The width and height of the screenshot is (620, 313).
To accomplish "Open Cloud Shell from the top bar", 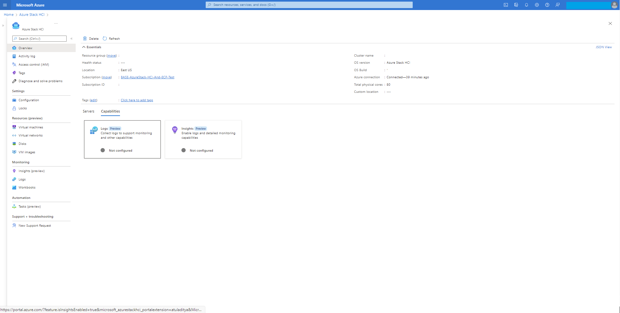I will click(506, 5).
